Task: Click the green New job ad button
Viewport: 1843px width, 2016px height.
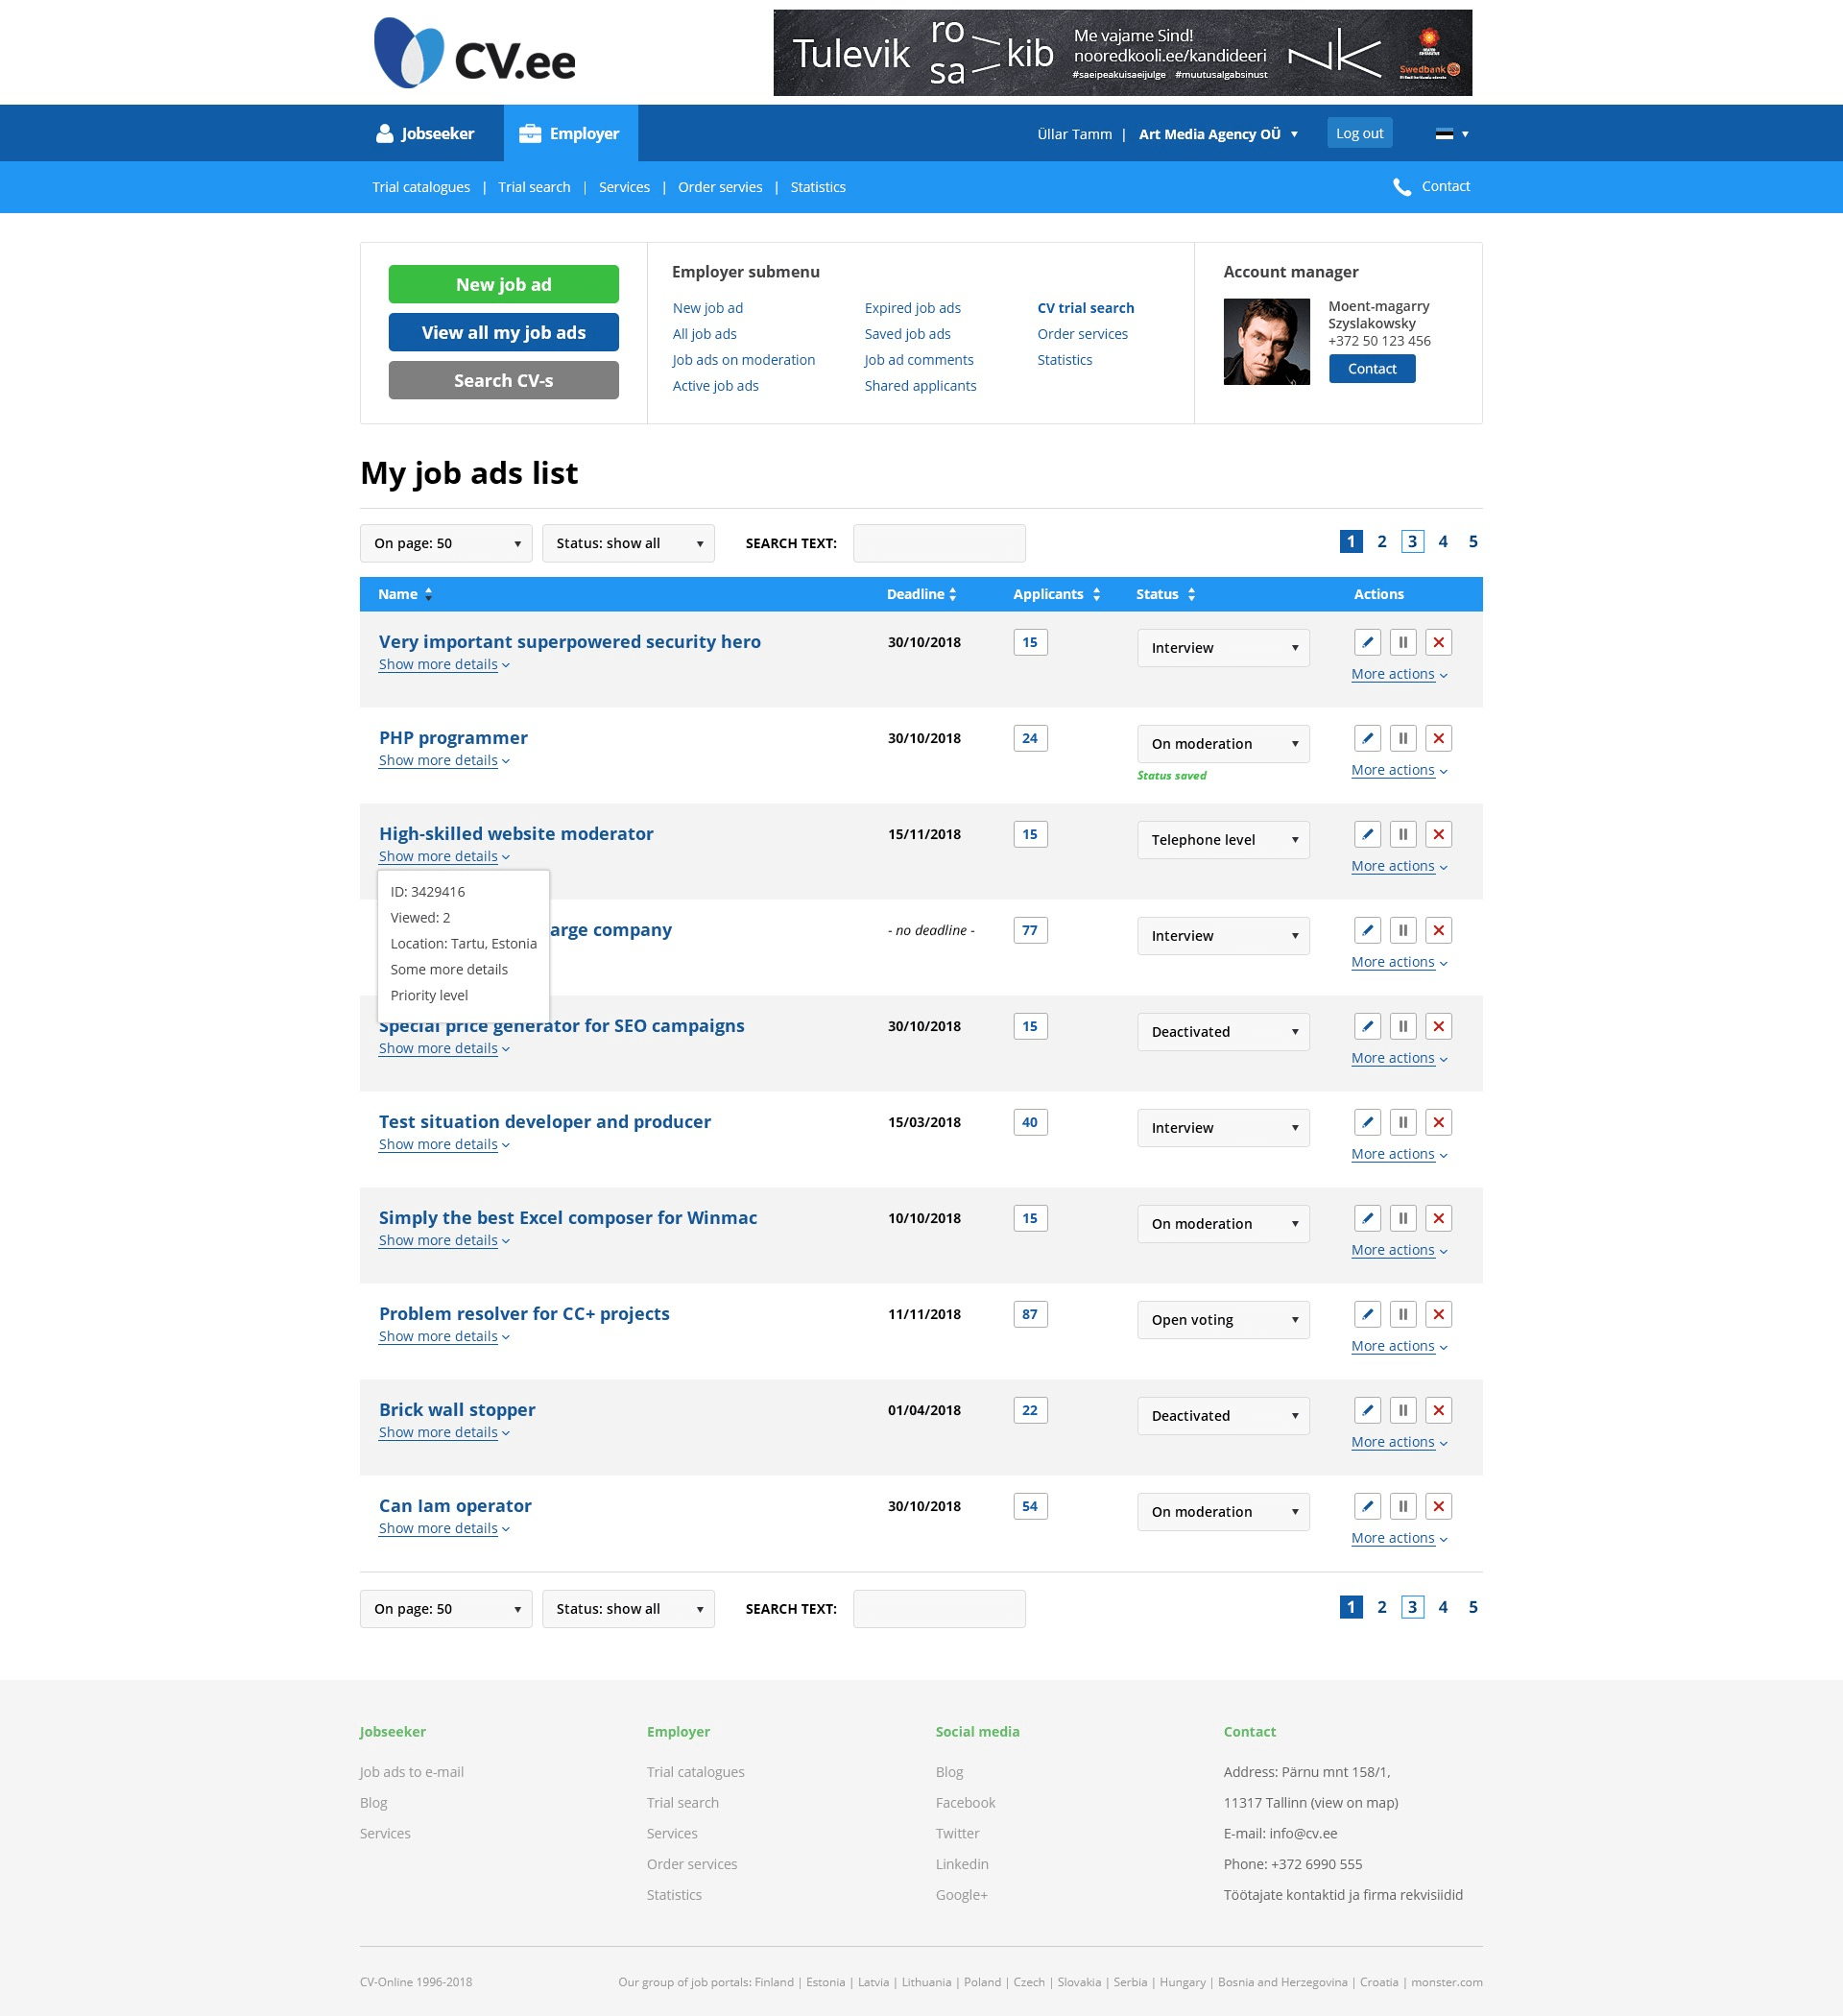Action: coord(503,284)
